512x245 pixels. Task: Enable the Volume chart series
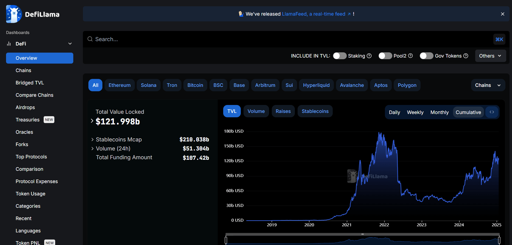point(256,111)
